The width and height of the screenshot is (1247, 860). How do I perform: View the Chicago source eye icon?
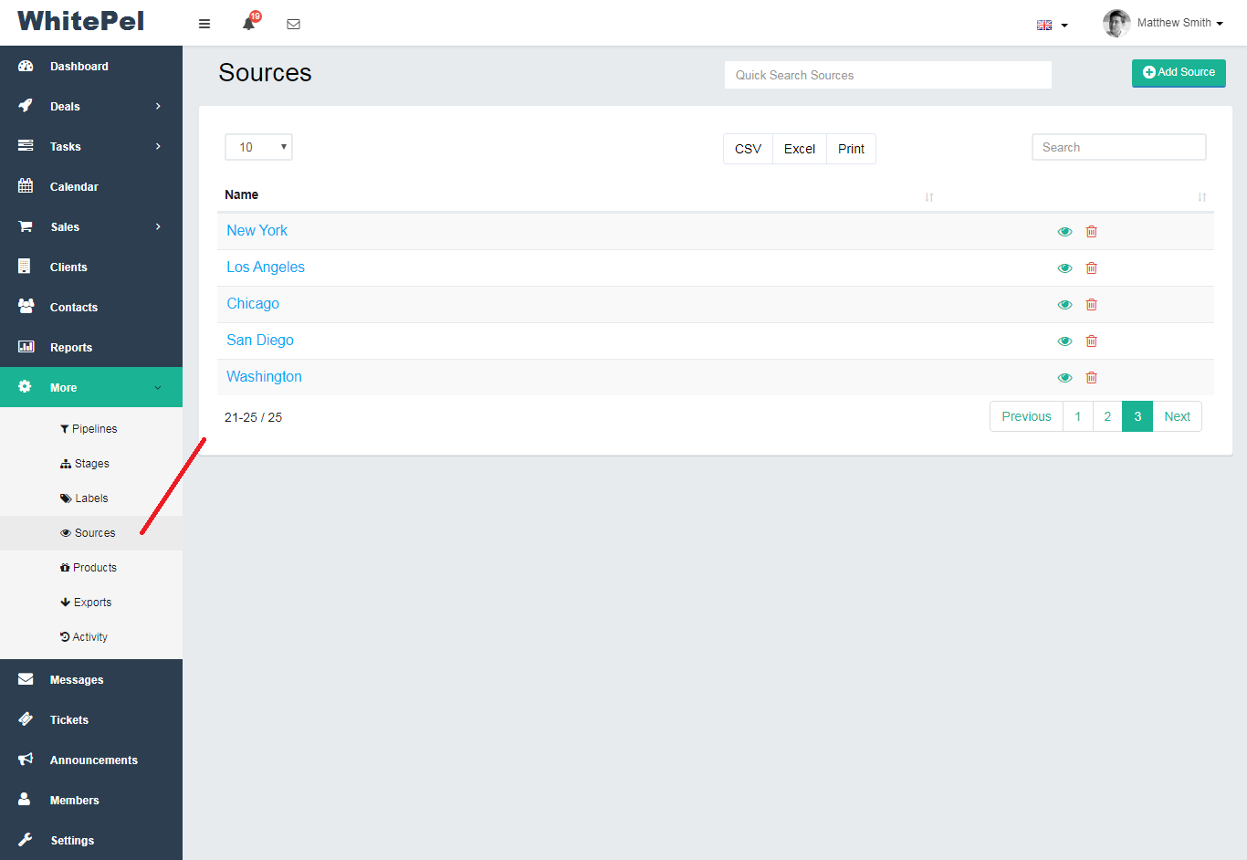(1064, 304)
